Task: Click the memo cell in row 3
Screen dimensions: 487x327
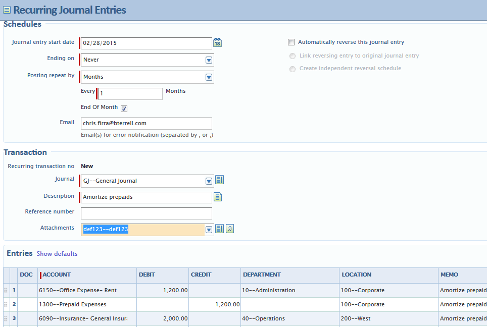Action: click(x=463, y=318)
